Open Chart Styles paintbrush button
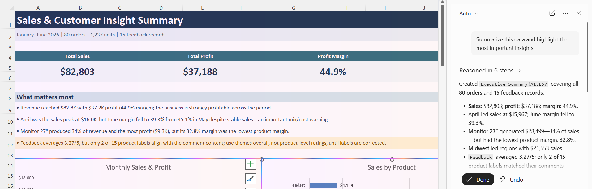Viewport: 592px width, 189px height. click(251, 179)
